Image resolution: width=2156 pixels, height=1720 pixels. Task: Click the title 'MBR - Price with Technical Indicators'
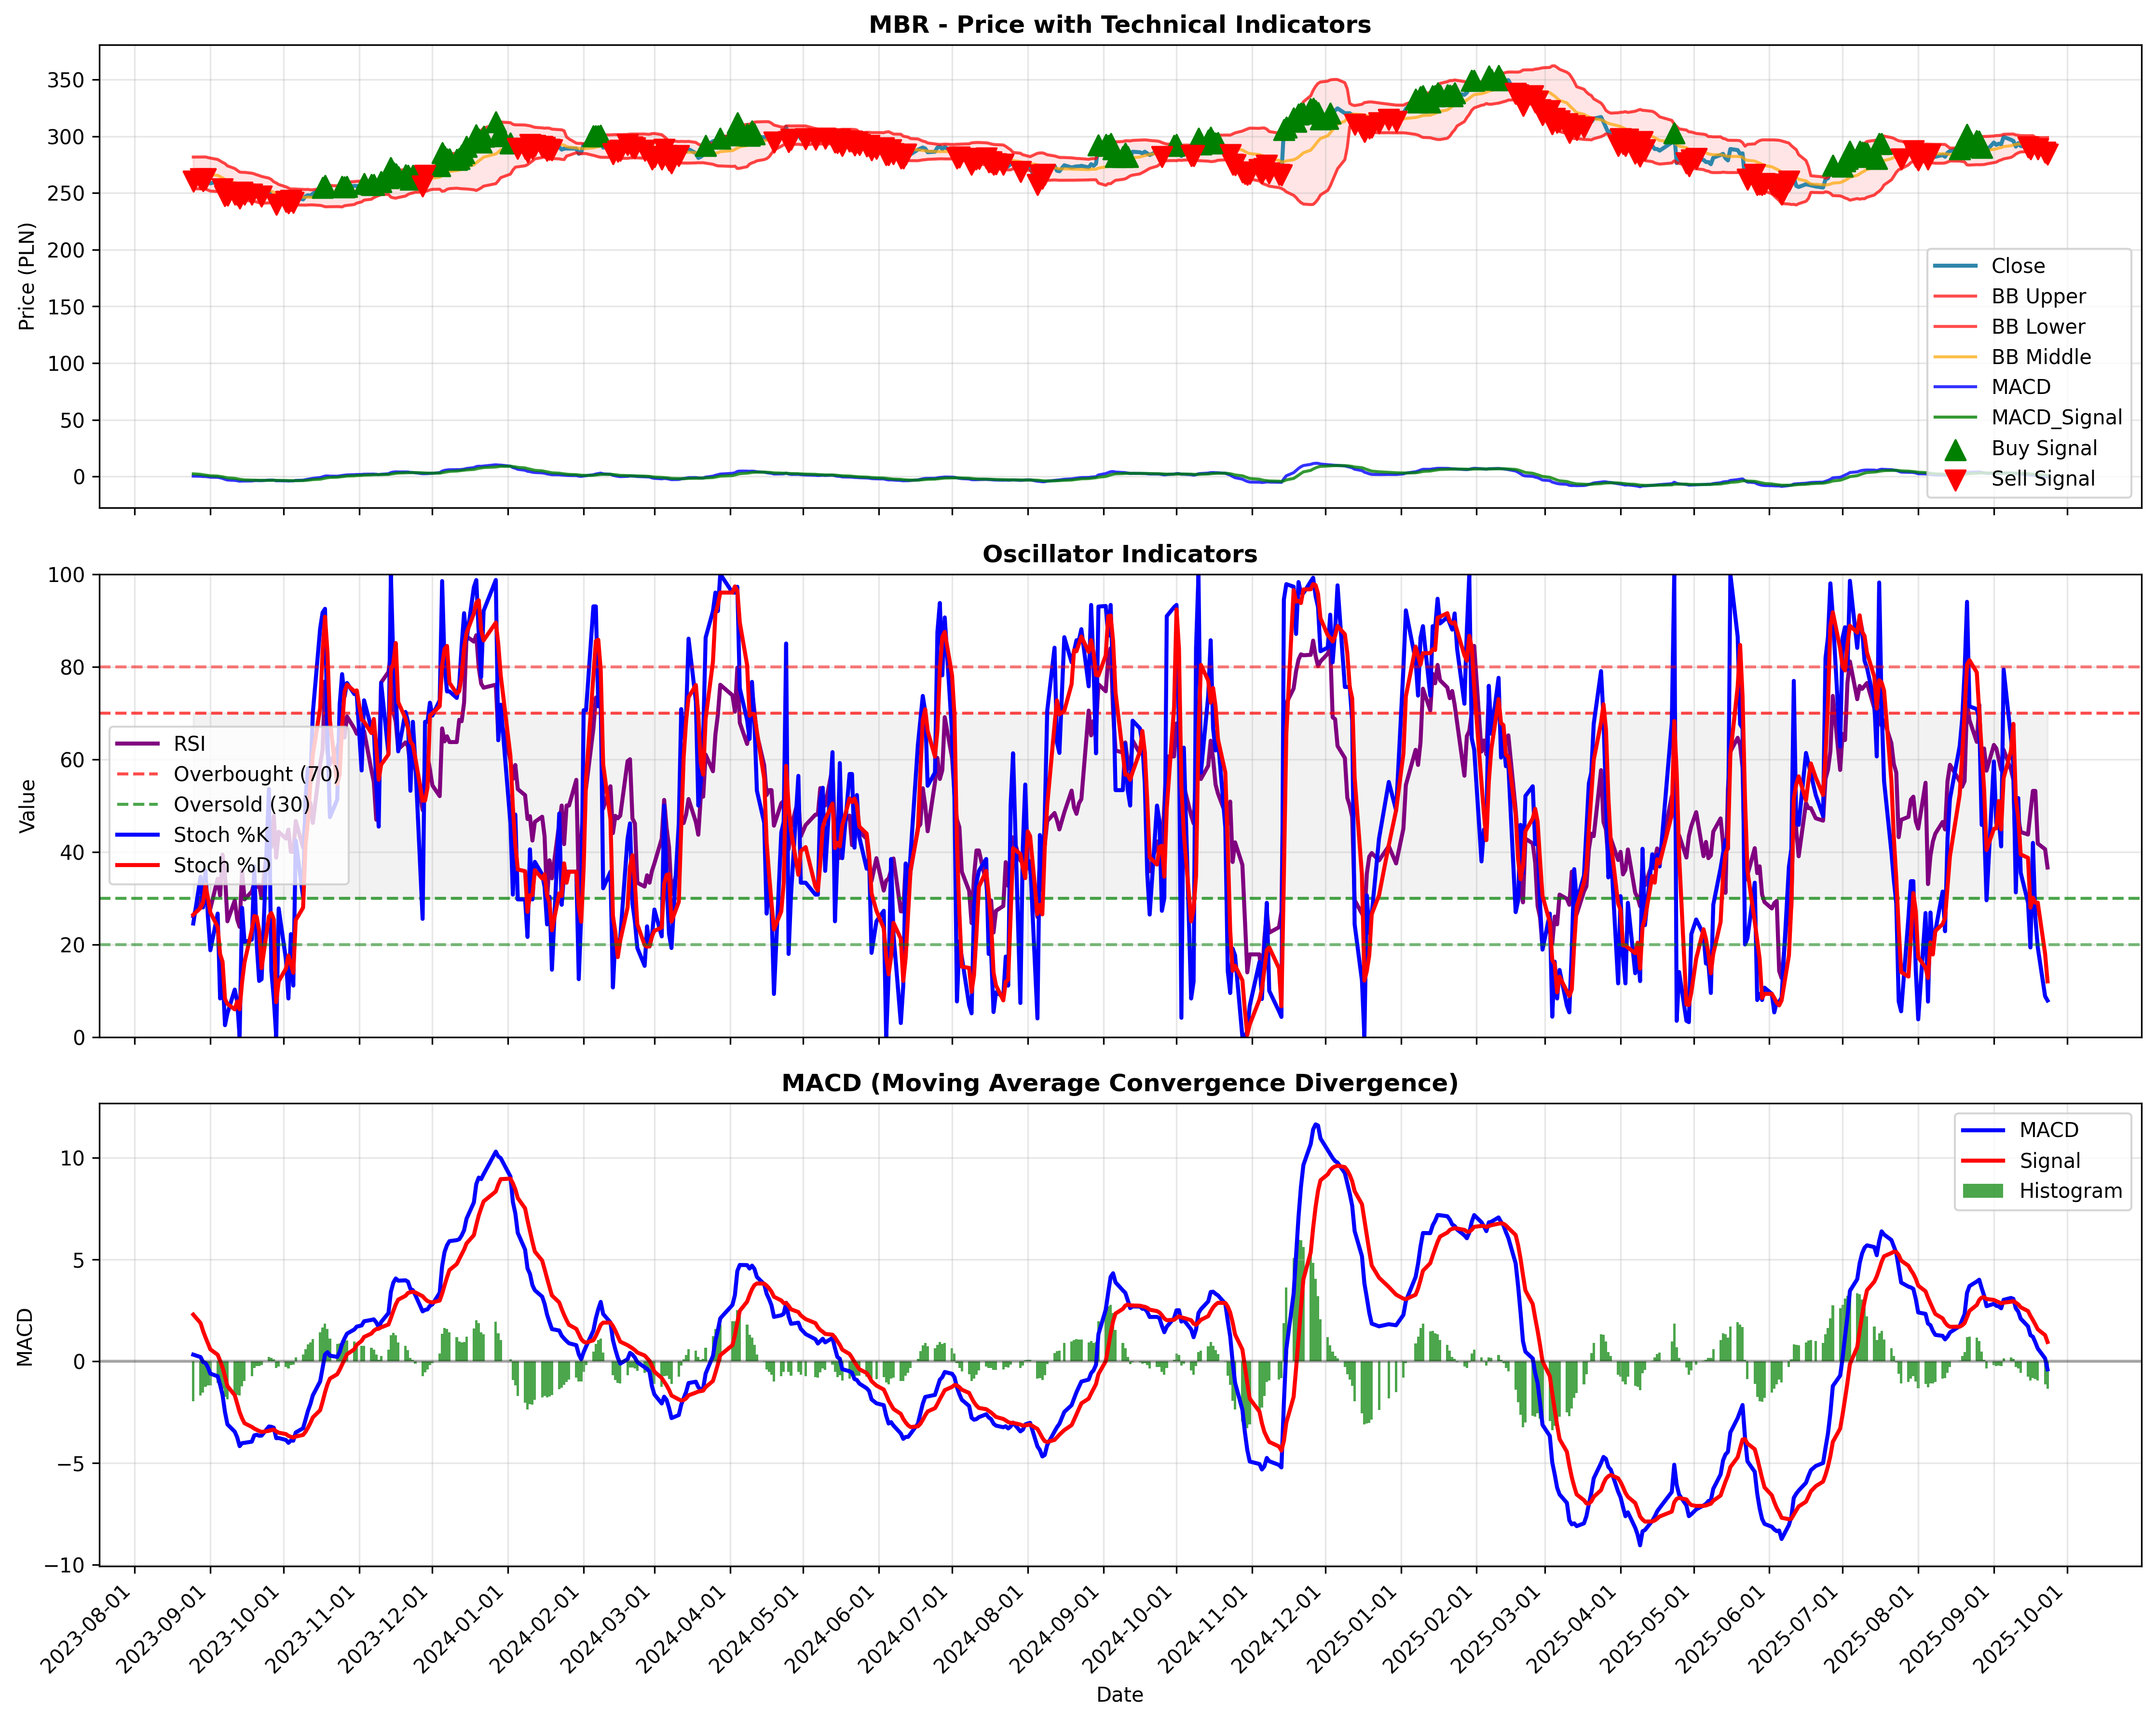(x=1120, y=24)
